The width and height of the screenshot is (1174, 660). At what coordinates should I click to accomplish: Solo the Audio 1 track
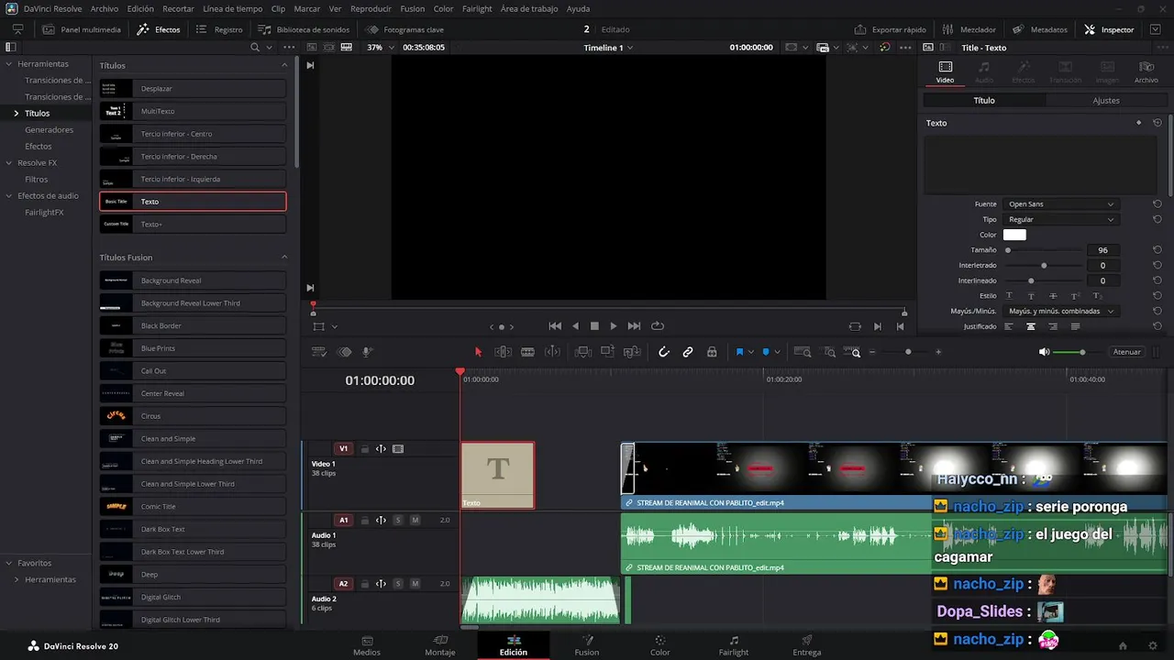[398, 521]
